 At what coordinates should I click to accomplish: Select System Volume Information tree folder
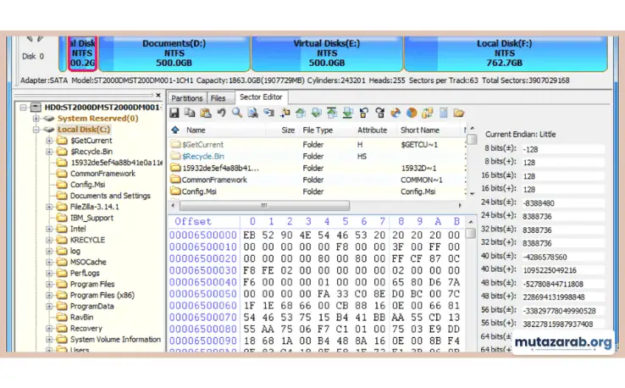tap(115, 340)
